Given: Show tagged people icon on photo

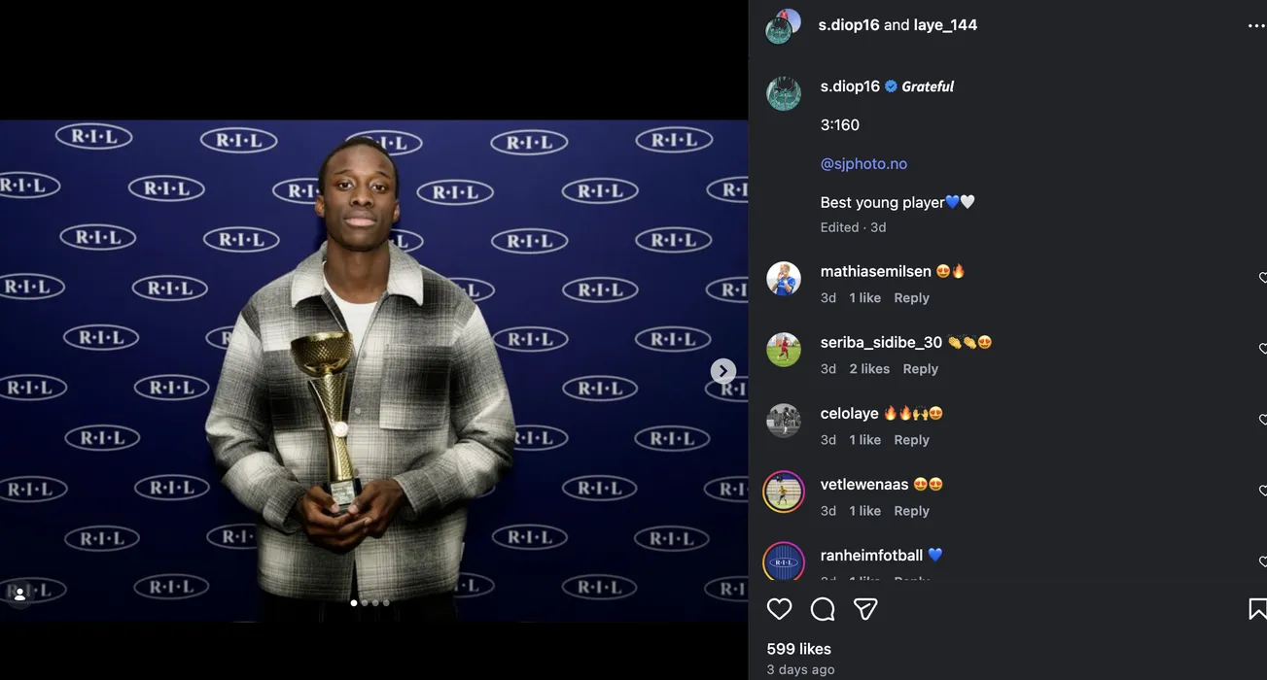Looking at the screenshot, I should coord(19,595).
